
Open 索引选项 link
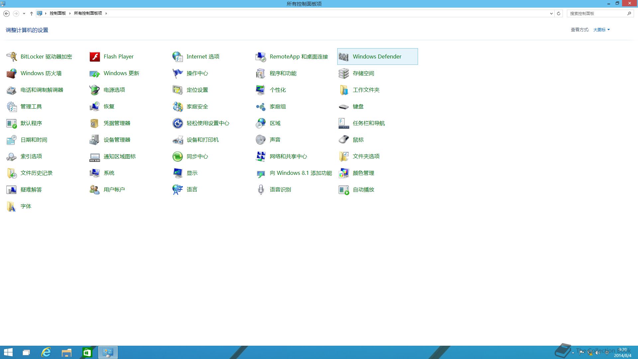click(31, 157)
